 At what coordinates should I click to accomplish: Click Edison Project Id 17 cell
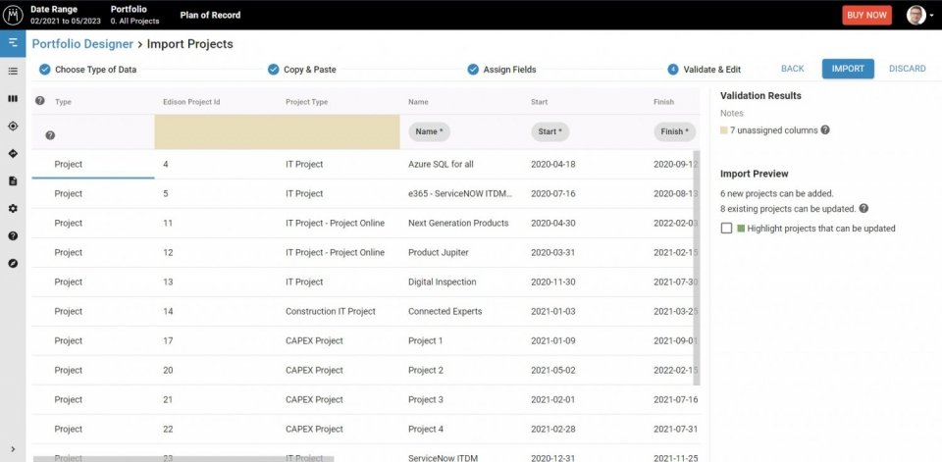tap(168, 340)
